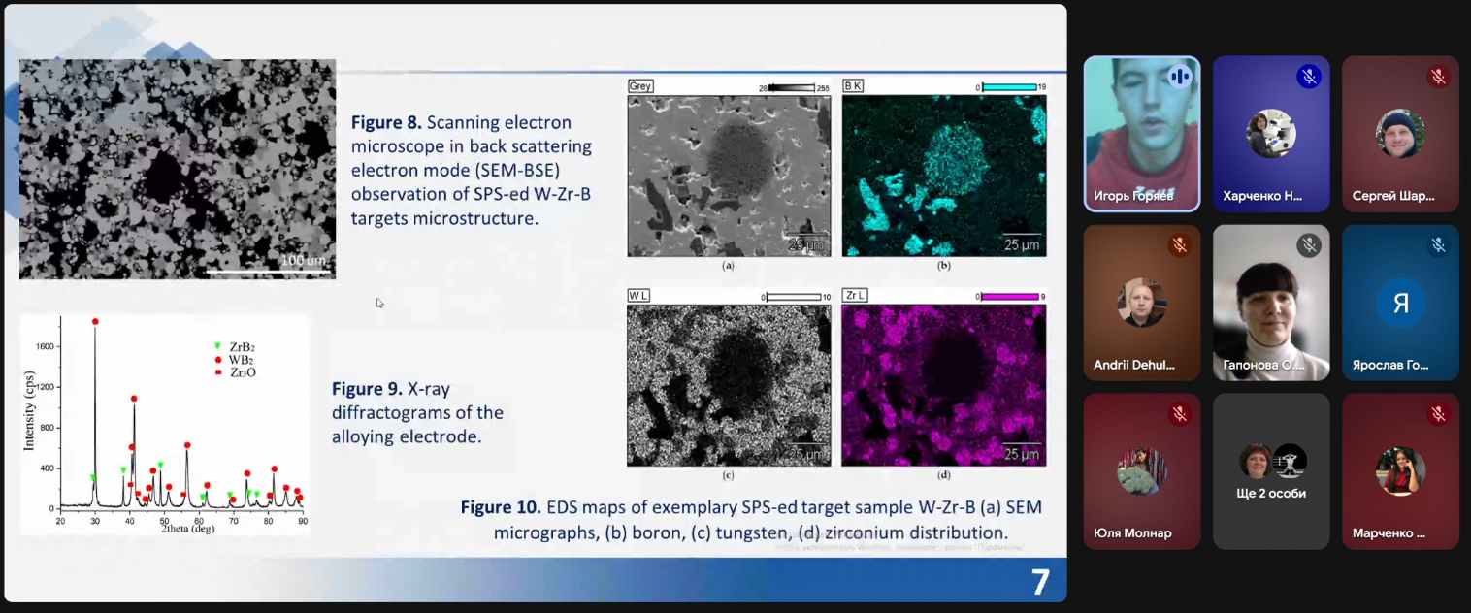Click the muted mic icon on Марченко's tile
This screenshot has width=1471, height=613.
pos(1438,414)
